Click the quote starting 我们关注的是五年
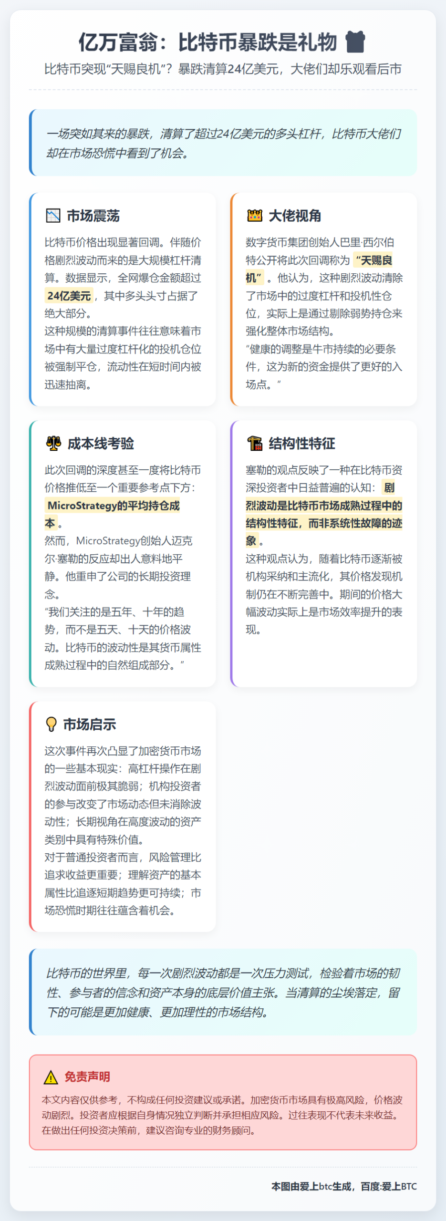Screen dimensions: 446x1221 pos(123,639)
